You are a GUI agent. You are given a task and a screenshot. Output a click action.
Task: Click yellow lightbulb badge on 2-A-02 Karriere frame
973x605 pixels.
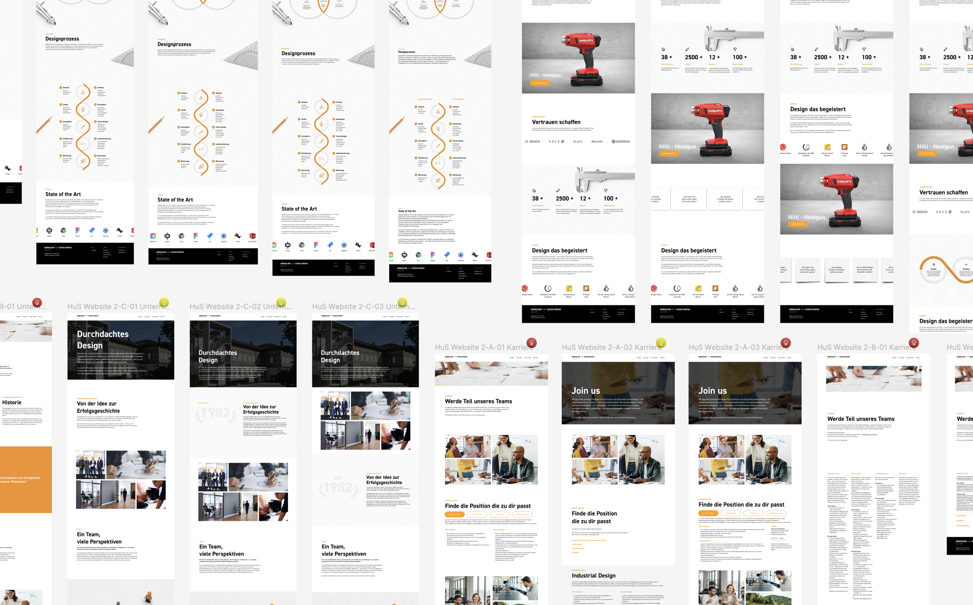661,343
